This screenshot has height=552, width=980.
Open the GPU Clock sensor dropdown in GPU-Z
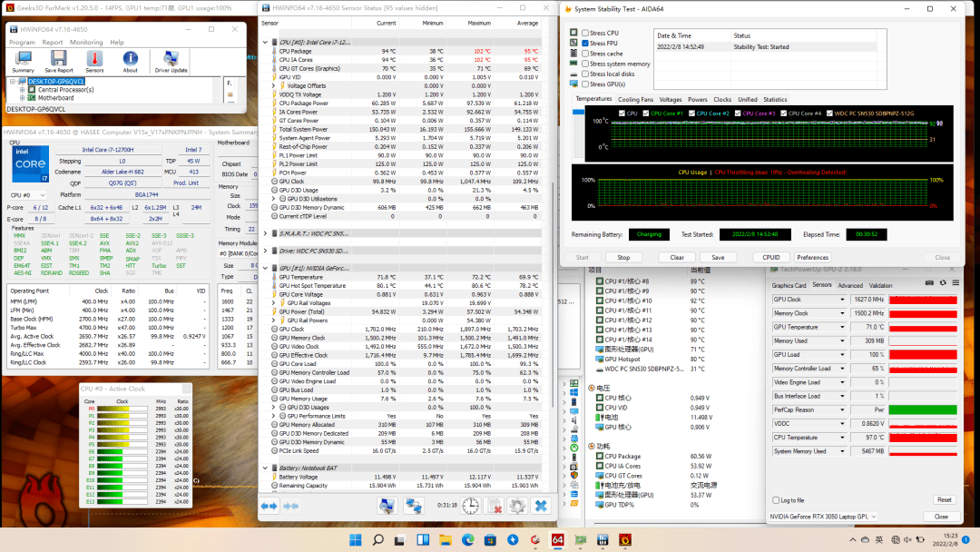842,300
